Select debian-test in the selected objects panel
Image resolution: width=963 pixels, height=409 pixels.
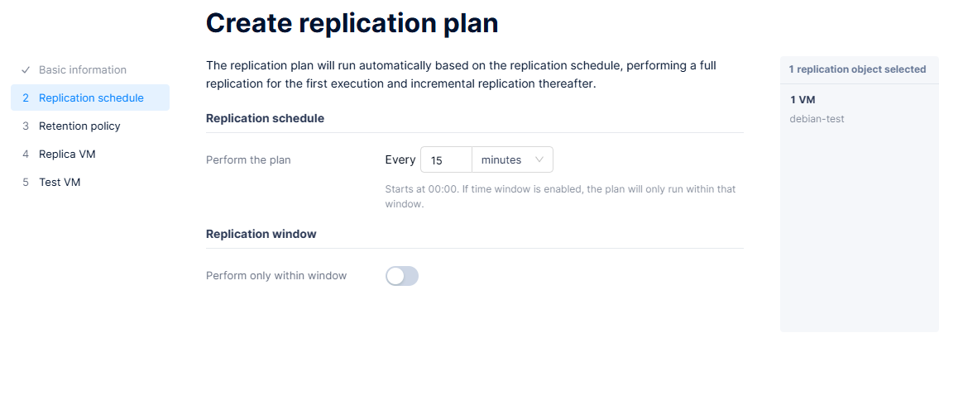click(817, 119)
